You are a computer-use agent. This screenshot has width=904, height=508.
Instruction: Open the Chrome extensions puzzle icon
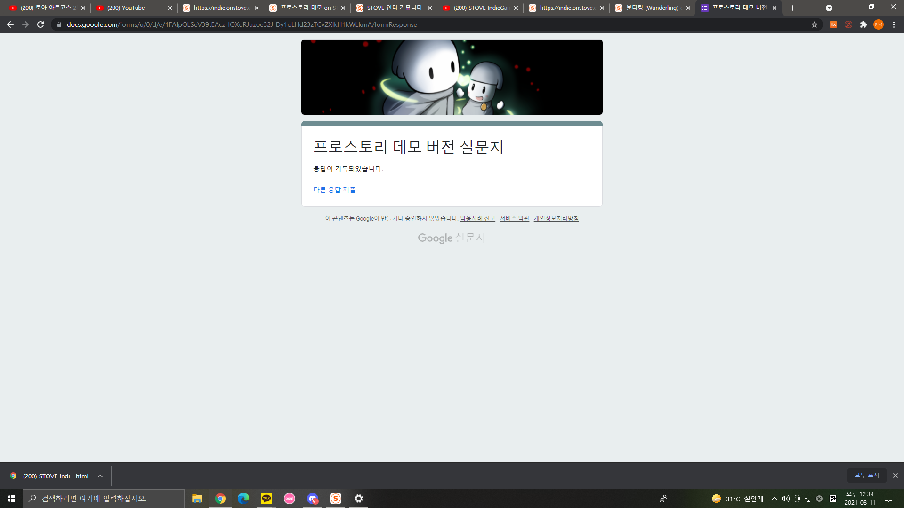(863, 24)
